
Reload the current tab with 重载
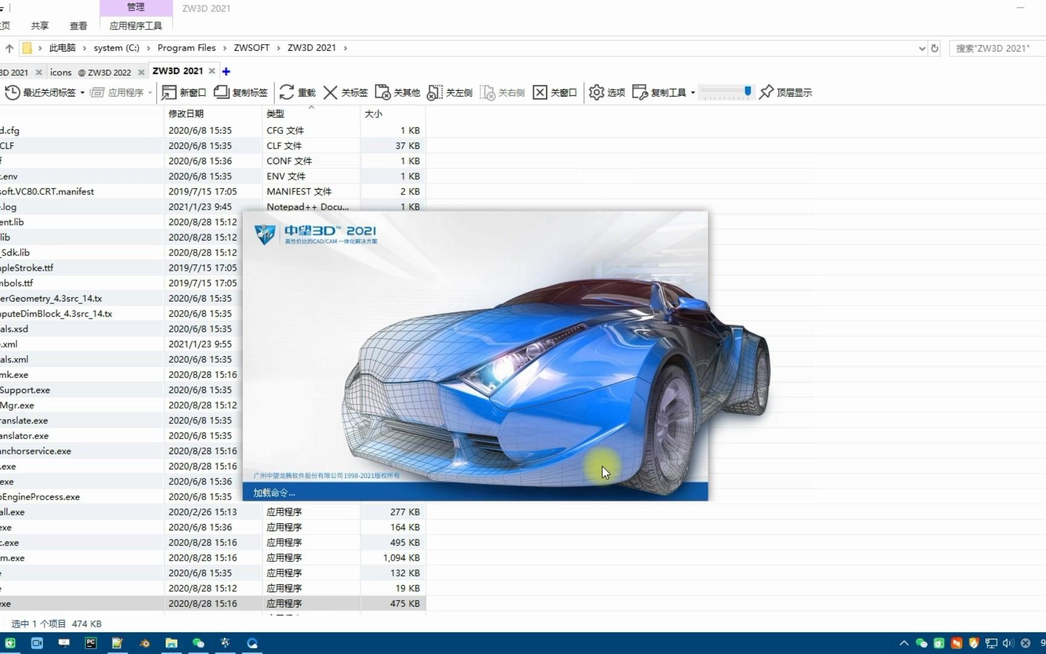point(297,92)
